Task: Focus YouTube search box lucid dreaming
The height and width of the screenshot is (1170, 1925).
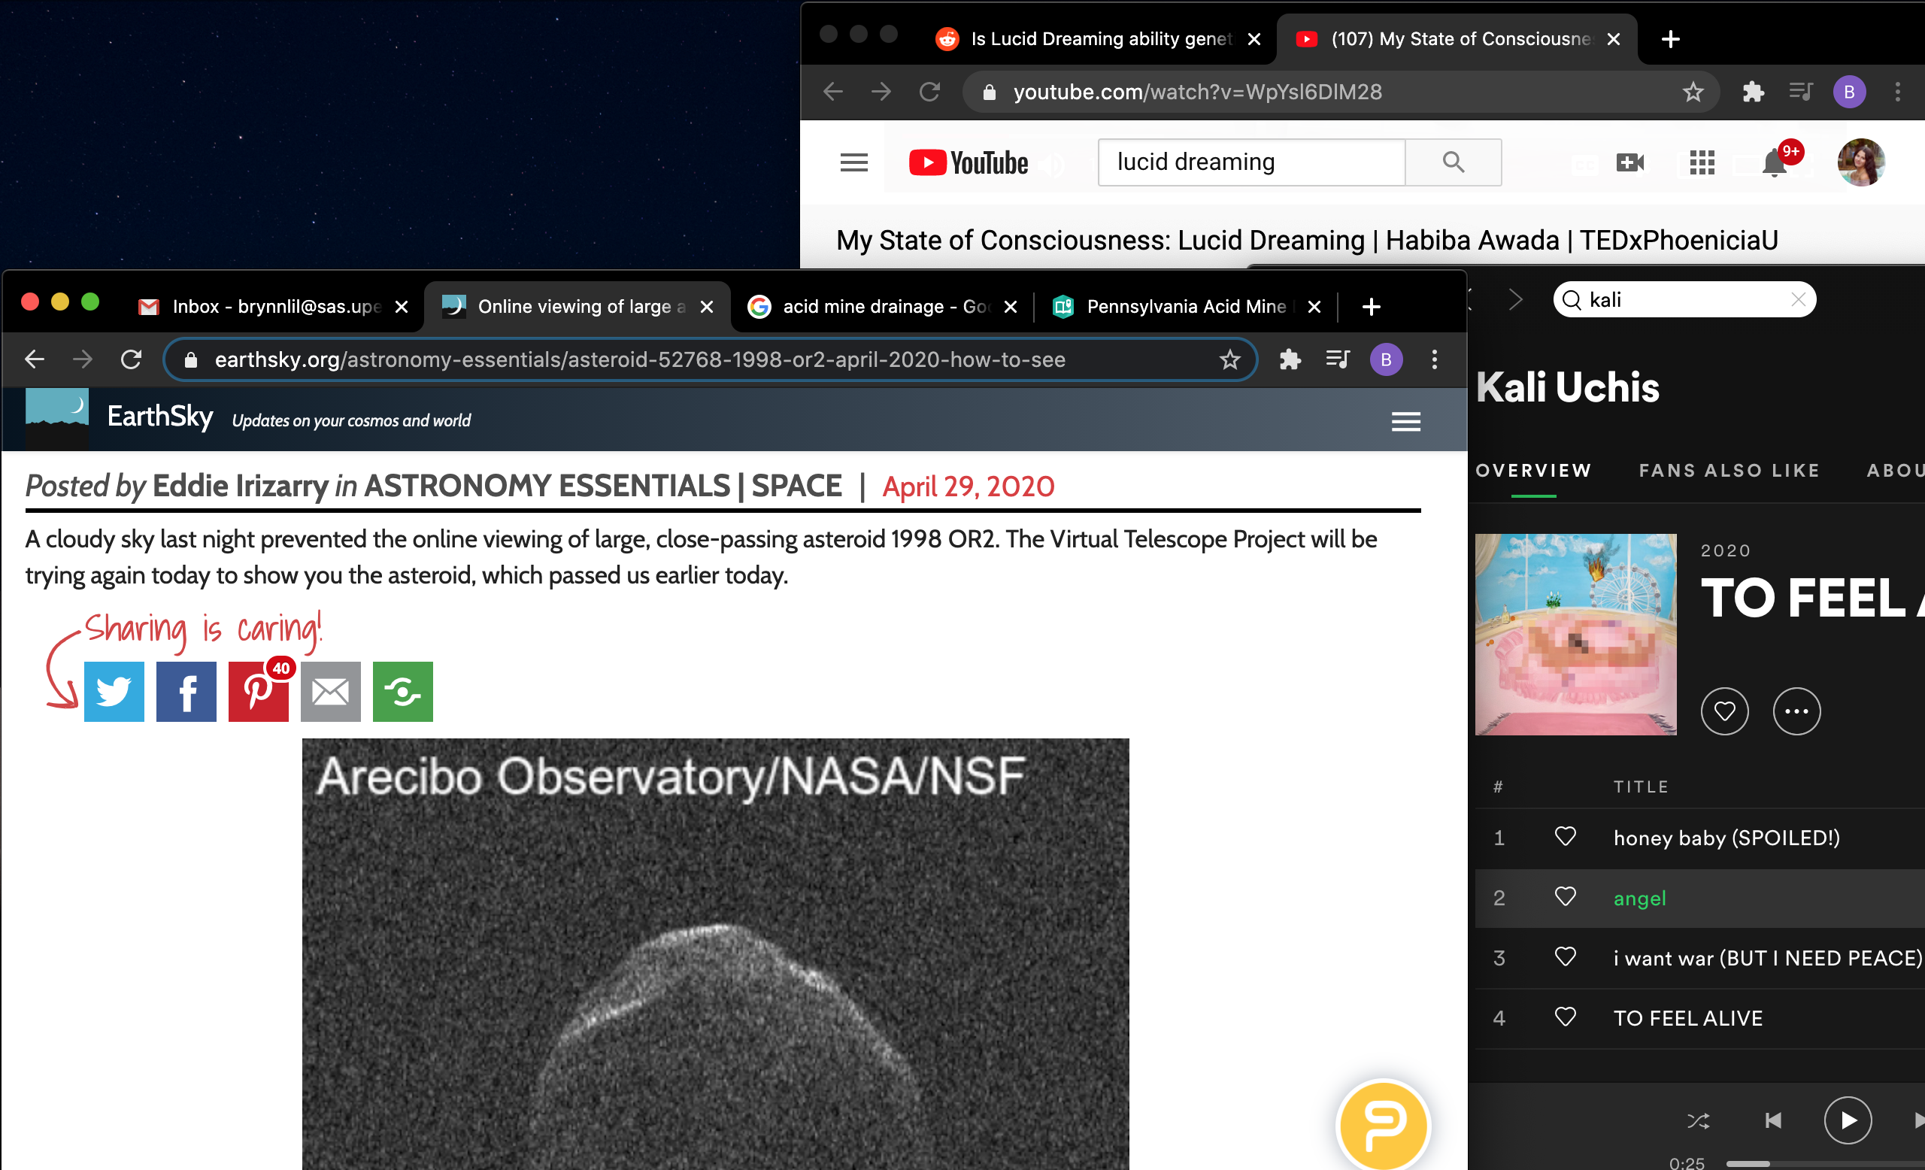Action: (1250, 162)
